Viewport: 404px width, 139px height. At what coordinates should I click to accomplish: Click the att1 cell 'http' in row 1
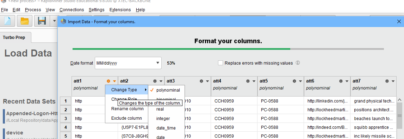(x=88, y=101)
